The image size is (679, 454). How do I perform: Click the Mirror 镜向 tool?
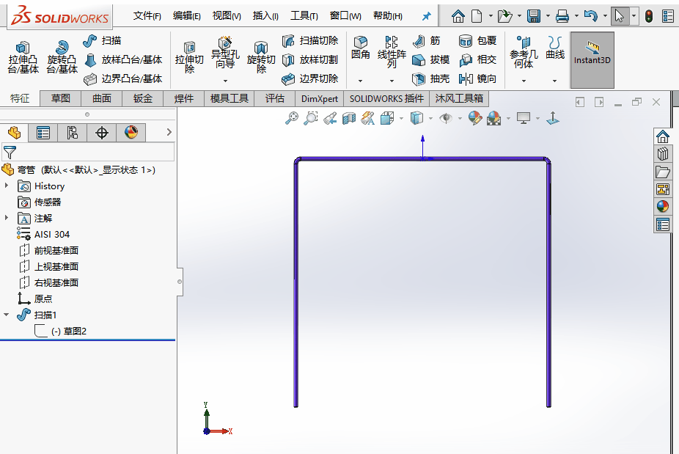(x=477, y=78)
